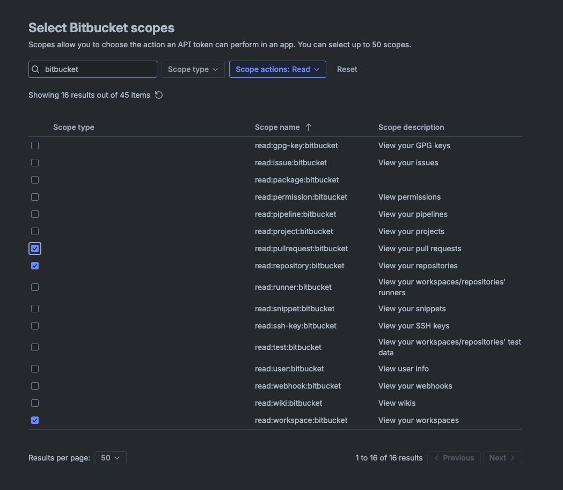Disable the read:repository:bitbucket scope
The image size is (563, 490).
point(35,265)
